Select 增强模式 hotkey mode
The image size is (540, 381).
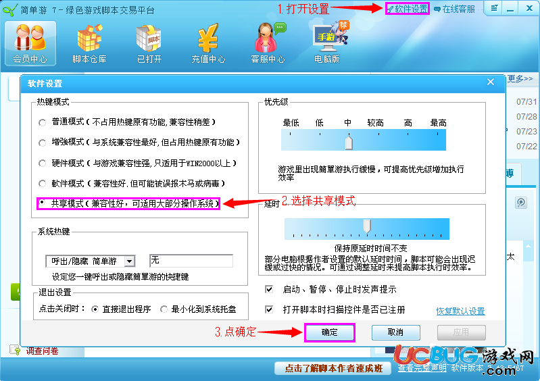point(43,143)
